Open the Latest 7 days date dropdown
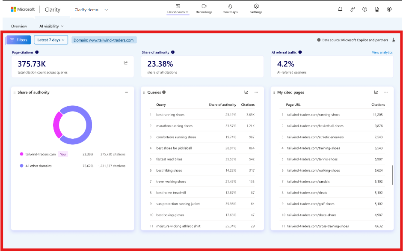403x251 pixels. coord(51,40)
